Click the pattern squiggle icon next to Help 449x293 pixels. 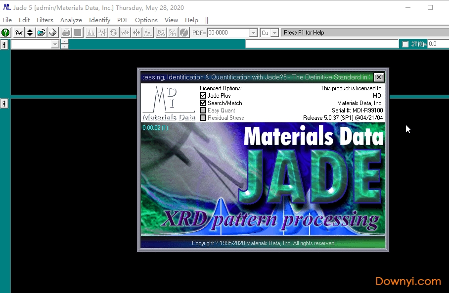pyautogui.click(x=17, y=32)
